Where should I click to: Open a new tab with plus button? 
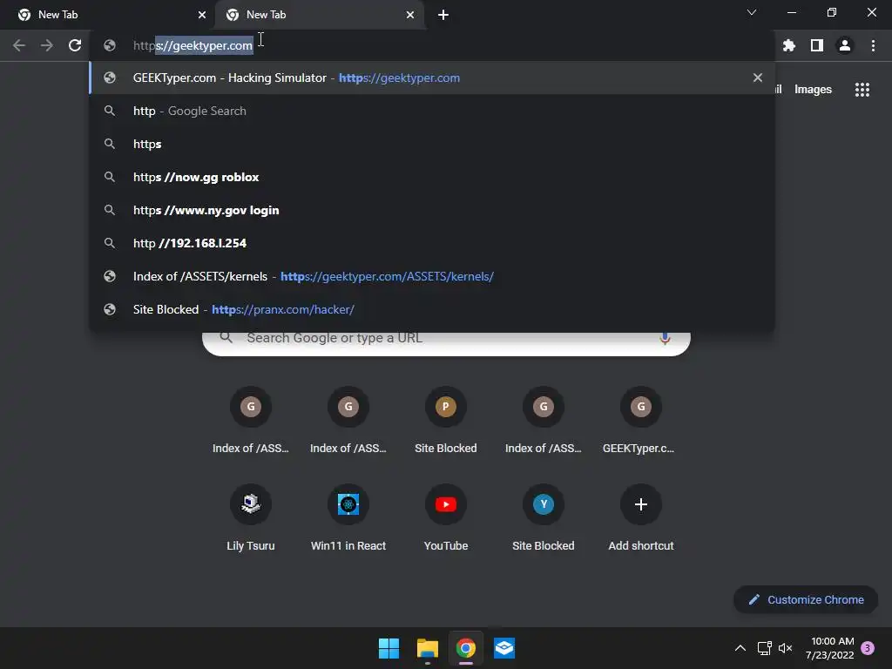443,15
